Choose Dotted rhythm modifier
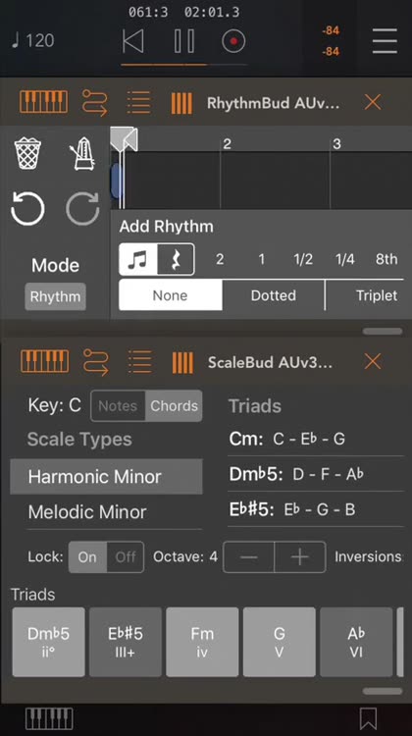The width and height of the screenshot is (412, 736). point(274,295)
